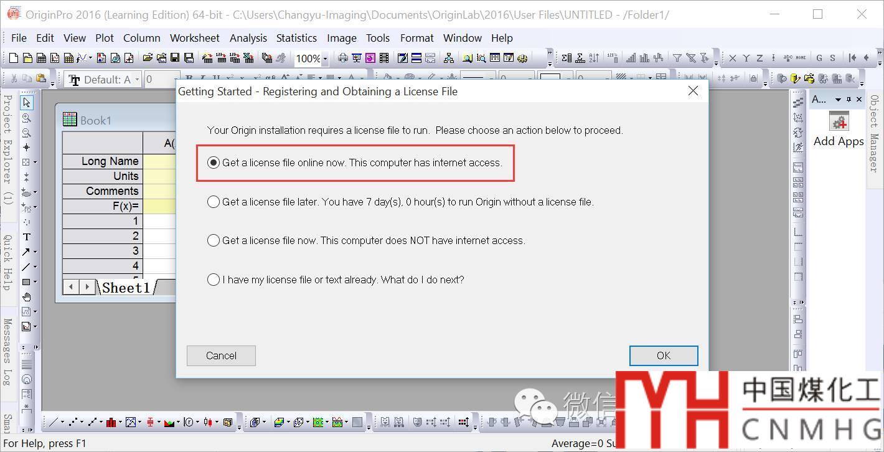This screenshot has height=452, width=884.
Task: Expand the Line tool flyout arrow
Action: point(35,267)
